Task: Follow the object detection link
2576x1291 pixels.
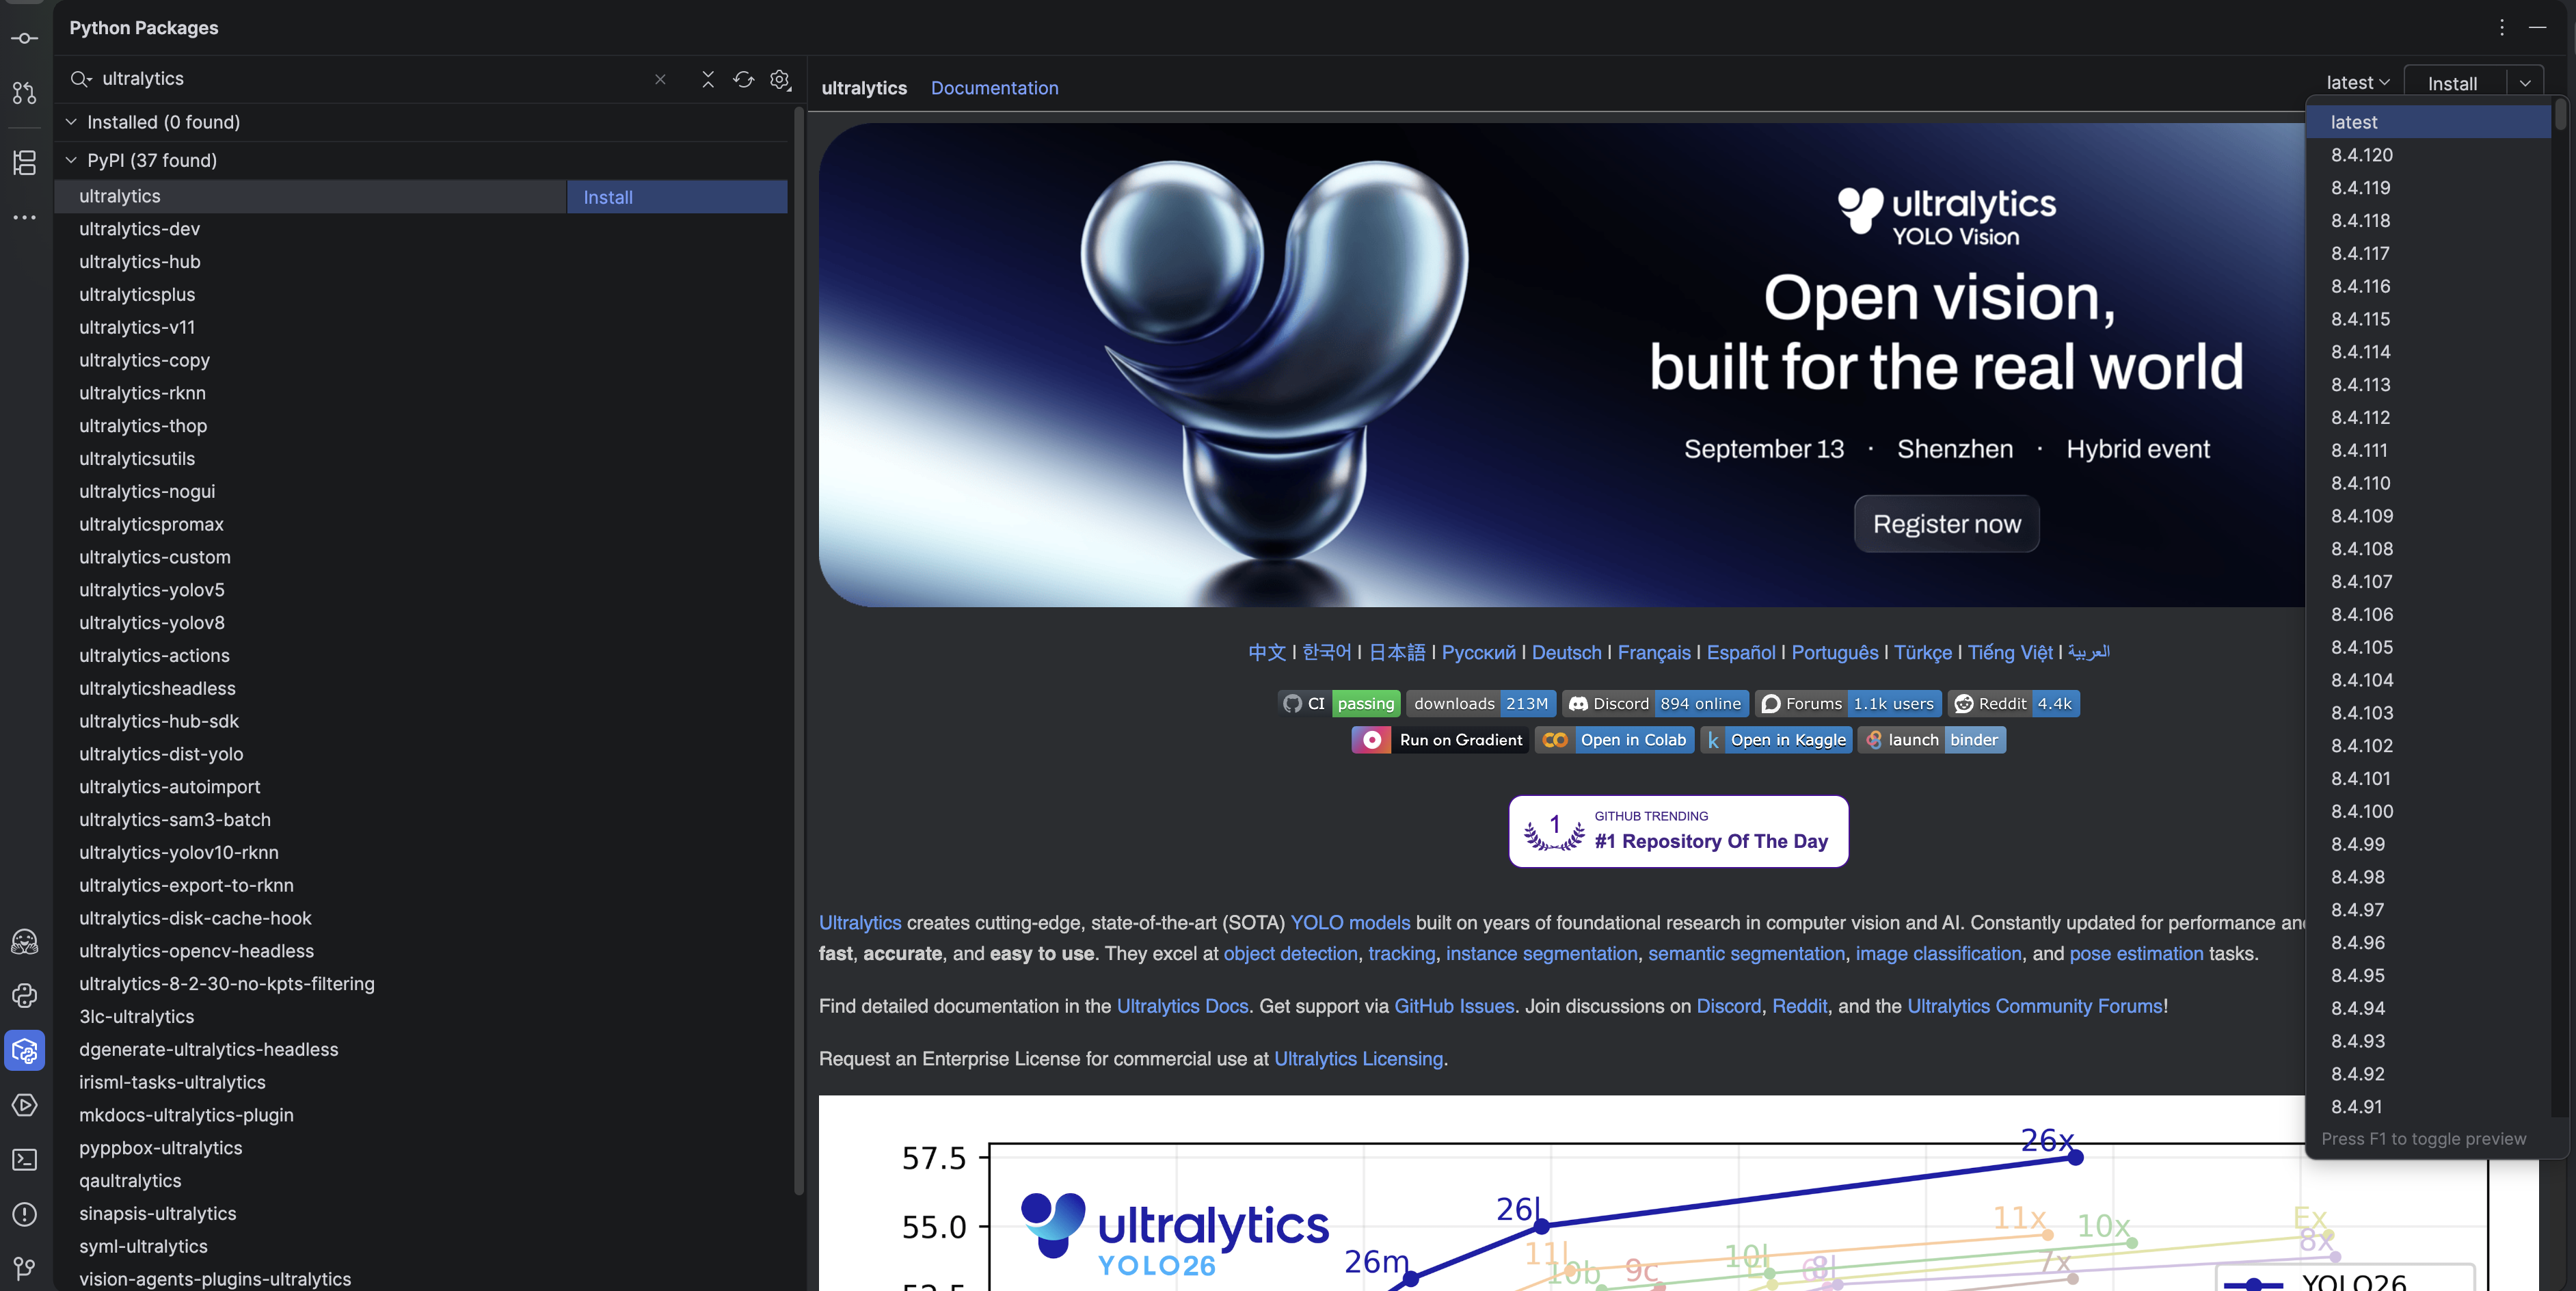Action: [1290, 954]
